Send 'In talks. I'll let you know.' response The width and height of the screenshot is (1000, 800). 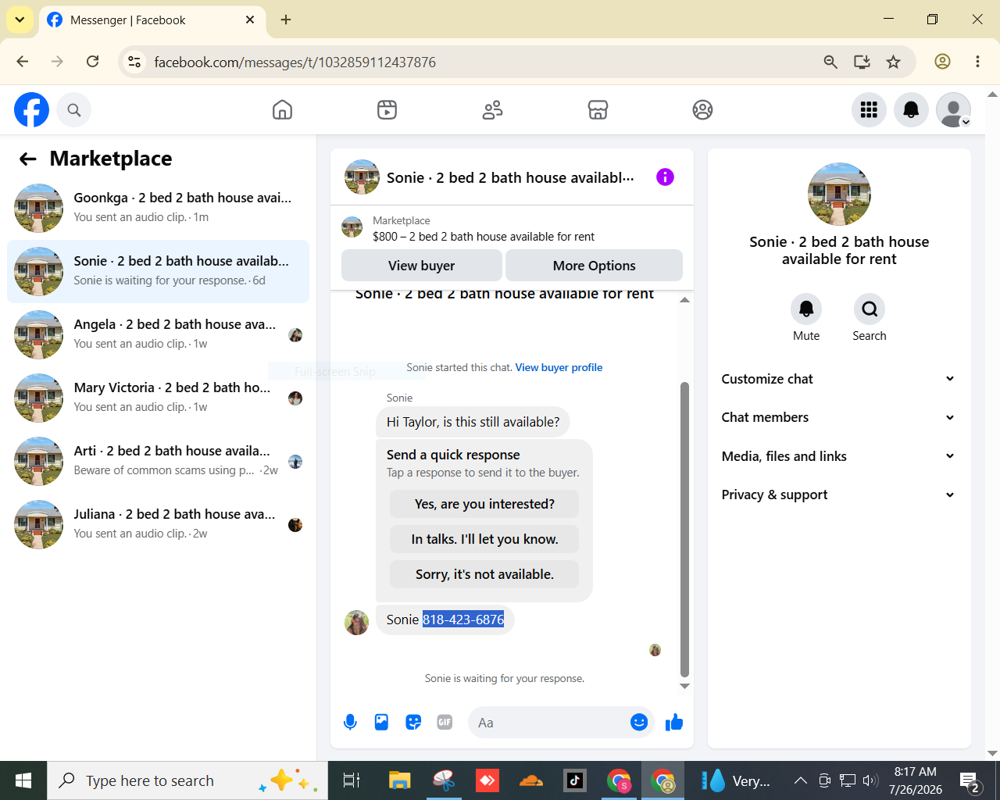coord(484,539)
